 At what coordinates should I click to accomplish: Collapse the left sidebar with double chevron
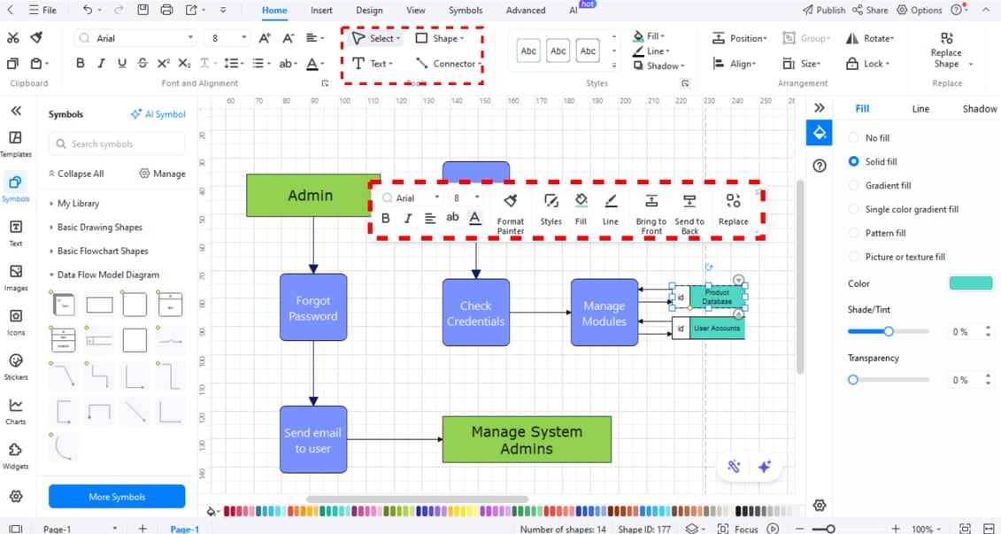point(16,111)
